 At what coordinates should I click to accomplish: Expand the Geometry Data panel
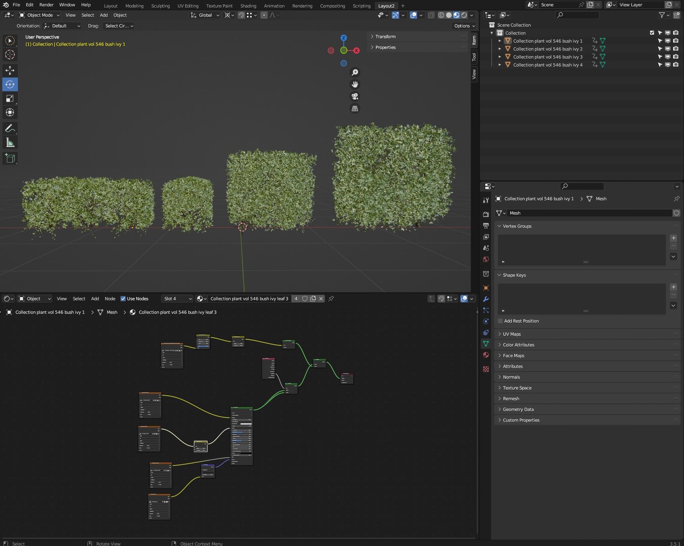[x=586, y=409]
